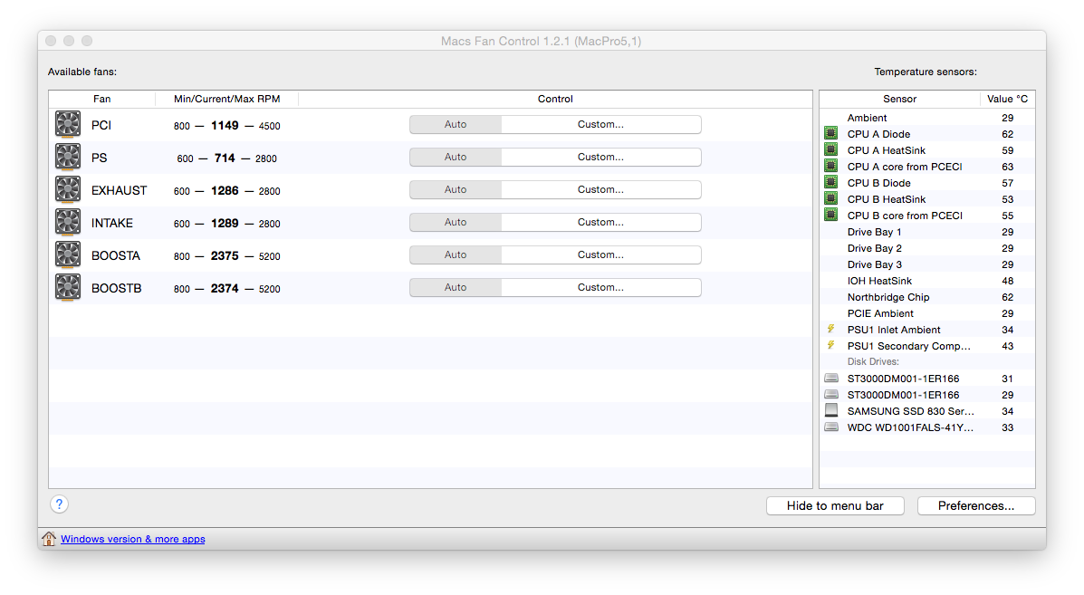Select the Drive Bay 1 sensor row
This screenshot has width=1084, height=595.
tap(927, 232)
